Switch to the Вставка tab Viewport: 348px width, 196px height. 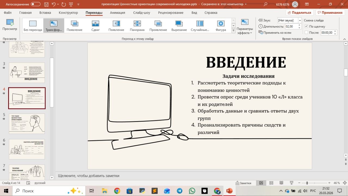coord(45,13)
